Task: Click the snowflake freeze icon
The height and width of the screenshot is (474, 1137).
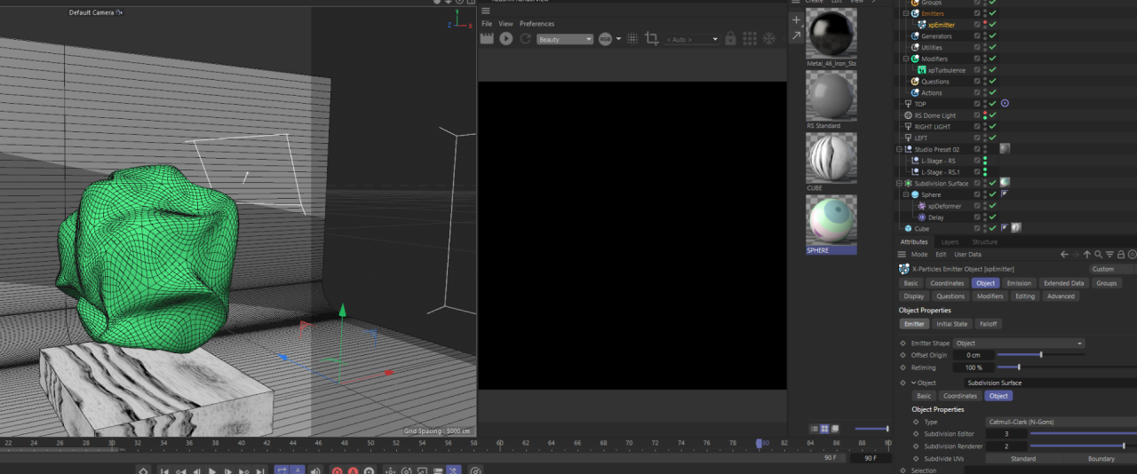Action: click(x=769, y=39)
